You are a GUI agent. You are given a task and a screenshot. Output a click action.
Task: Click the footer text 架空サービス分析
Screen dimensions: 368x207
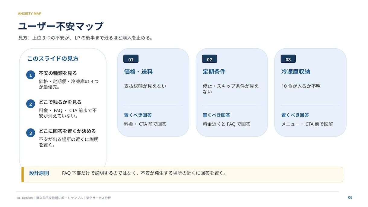pyautogui.click(x=98, y=198)
